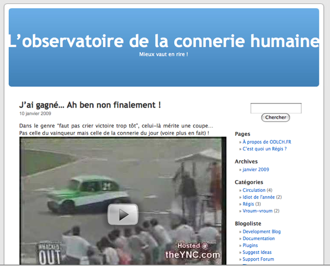Open post "J'ai gagné… Ah ben non finalement !"

click(x=90, y=105)
